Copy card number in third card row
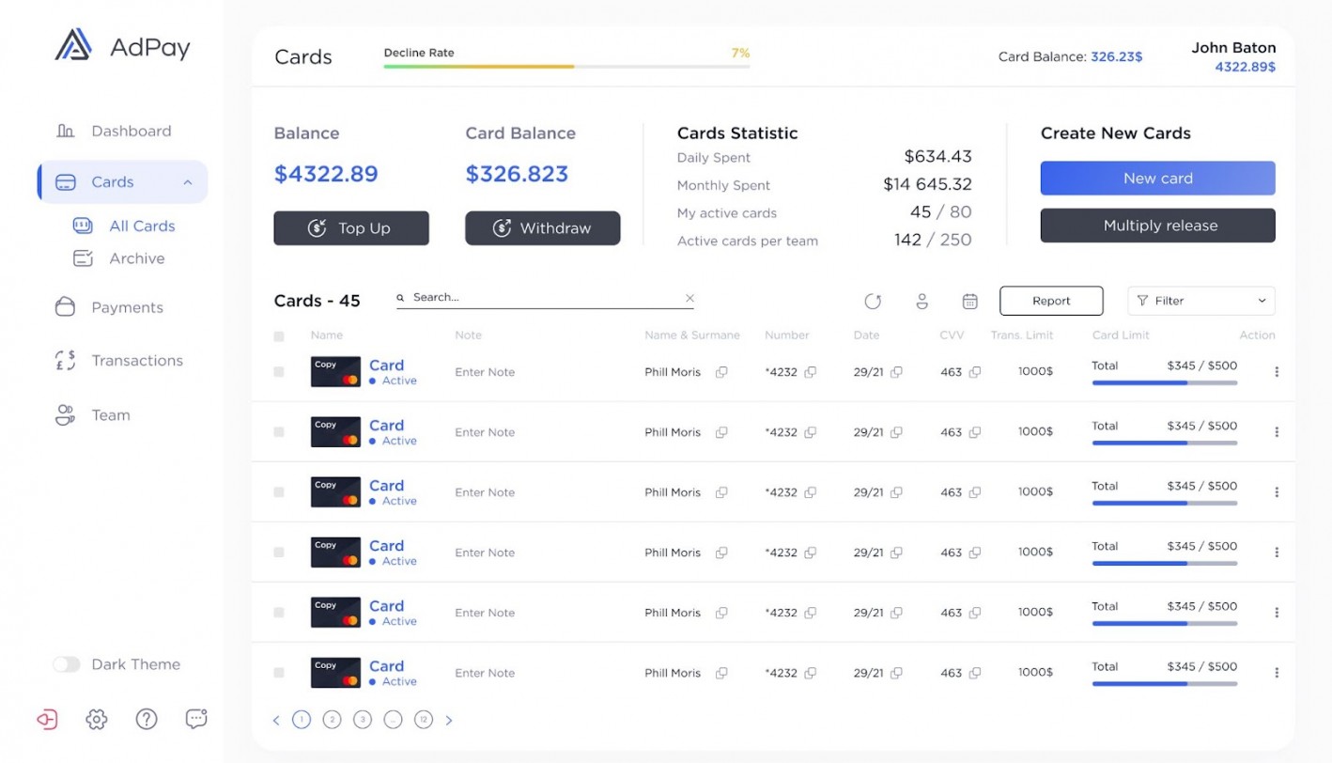 (x=810, y=492)
